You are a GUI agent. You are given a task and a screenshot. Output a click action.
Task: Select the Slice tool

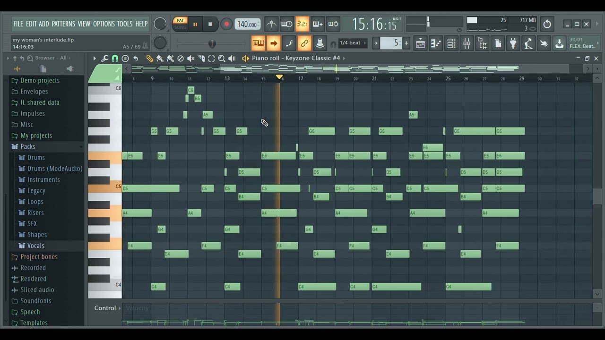coord(201,58)
